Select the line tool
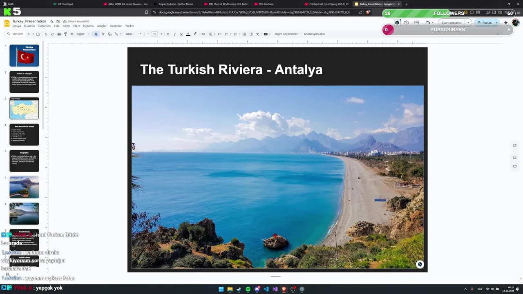The image size is (523, 294). pos(116,34)
